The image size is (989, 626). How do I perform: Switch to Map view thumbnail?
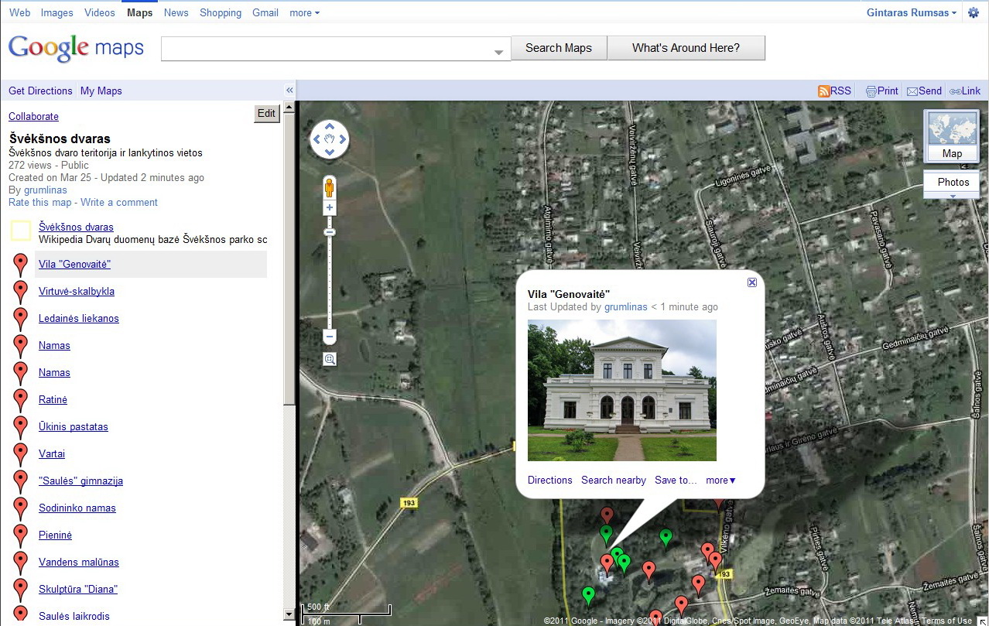tap(952, 135)
